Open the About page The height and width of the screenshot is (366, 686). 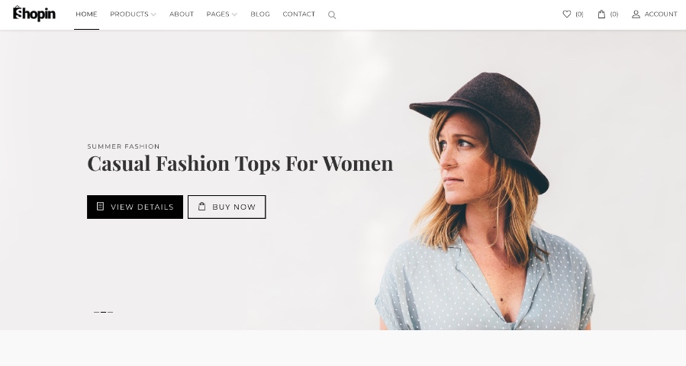point(182,14)
